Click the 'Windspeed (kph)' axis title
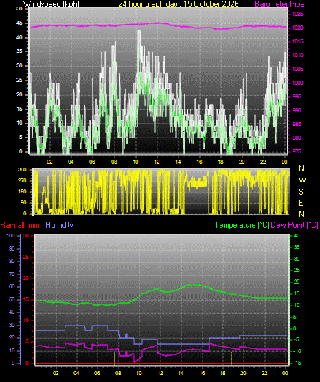This screenshot has height=382, width=320. pos(52,4)
